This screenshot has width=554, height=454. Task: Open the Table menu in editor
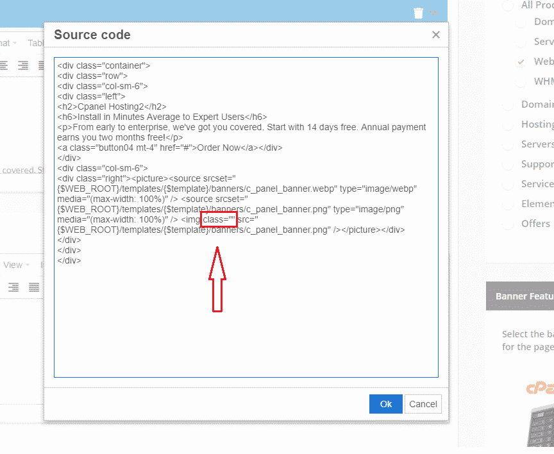point(36,43)
